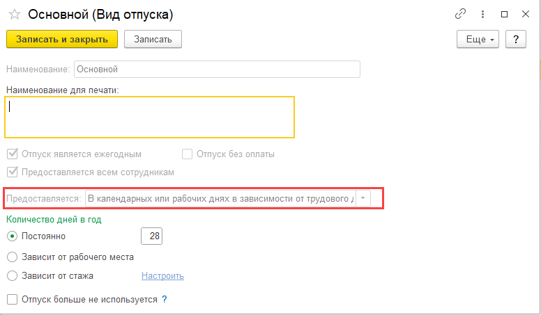
Task: Check Отпуск больше не используется
Action: tap(12, 299)
